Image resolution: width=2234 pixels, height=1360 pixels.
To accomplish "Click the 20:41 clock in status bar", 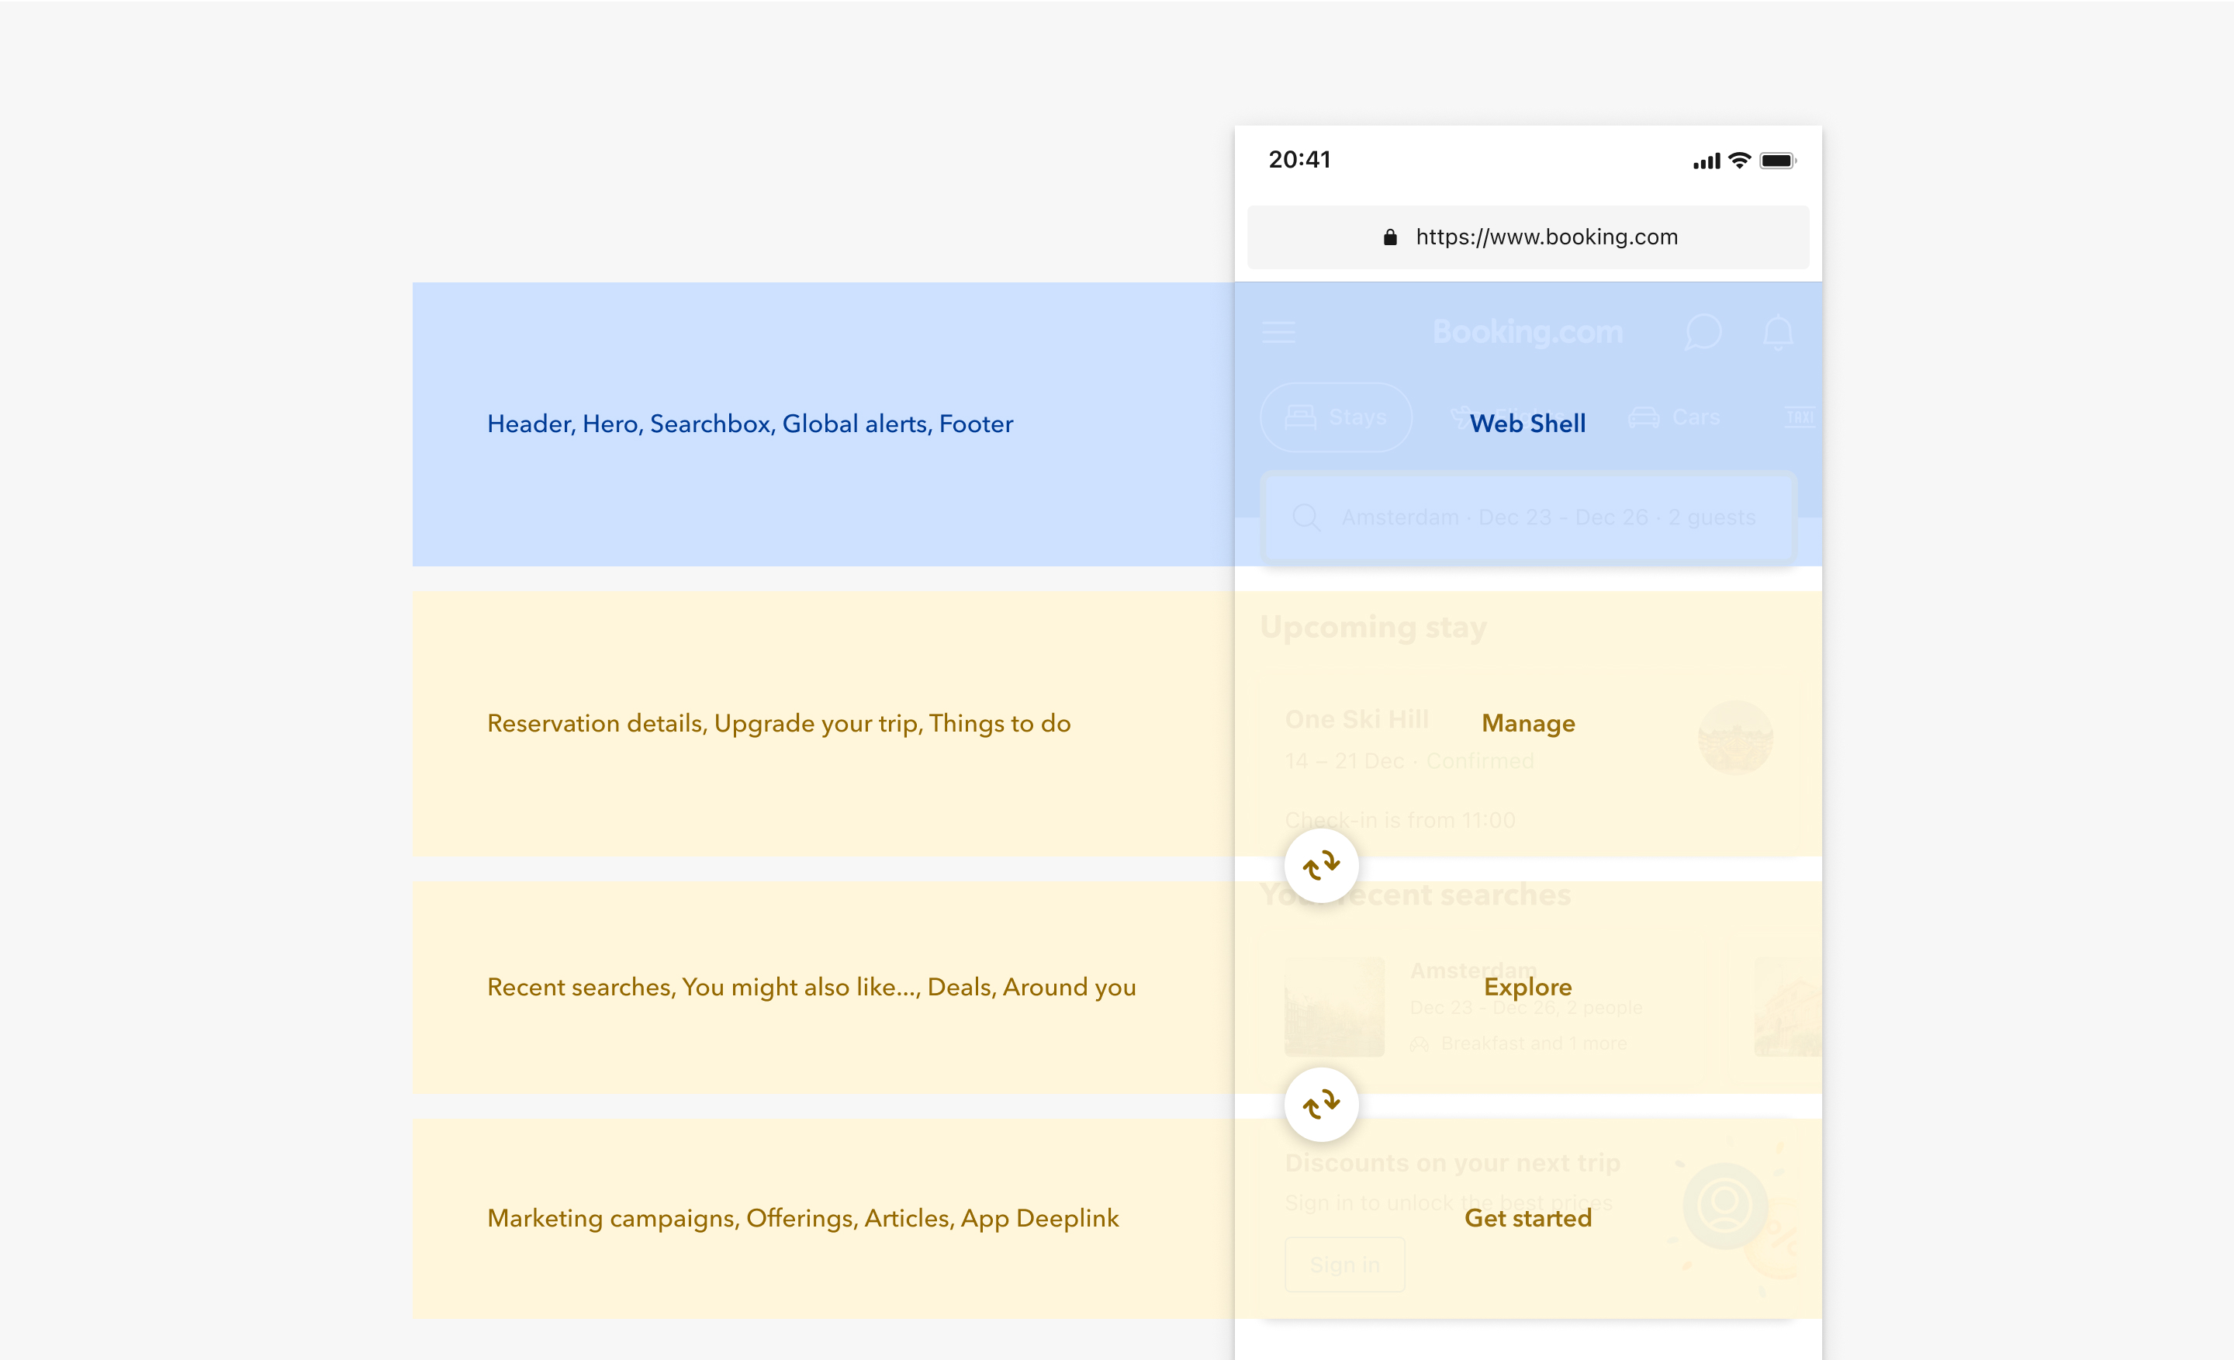I will tap(1299, 160).
